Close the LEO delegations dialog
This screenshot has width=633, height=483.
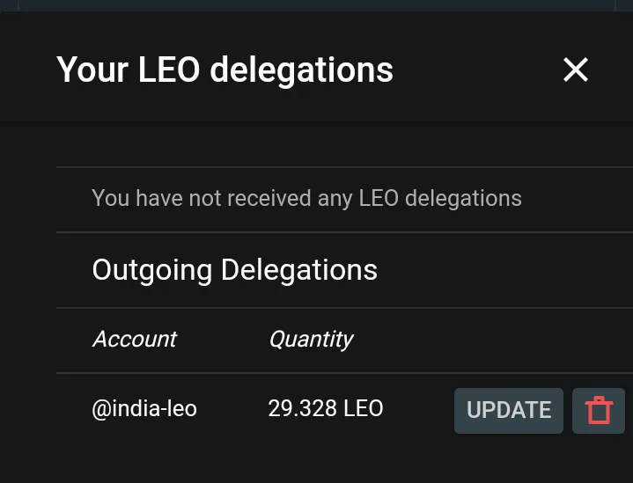pos(575,70)
